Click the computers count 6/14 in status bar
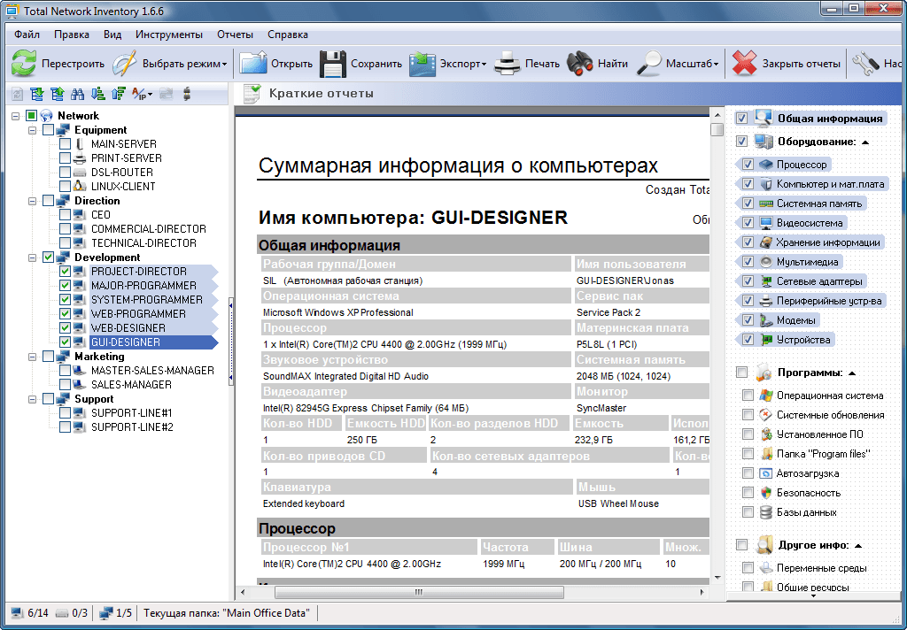The height and width of the screenshot is (630, 907). 29,613
